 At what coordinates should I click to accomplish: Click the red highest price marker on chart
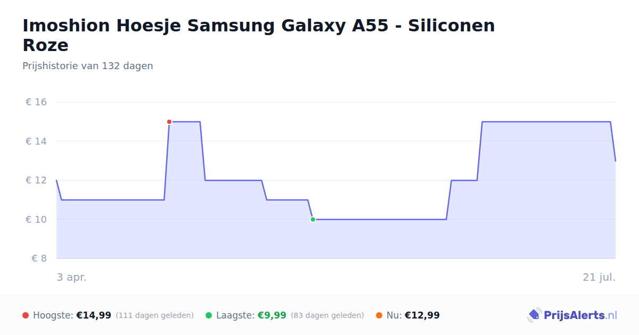coord(169,122)
